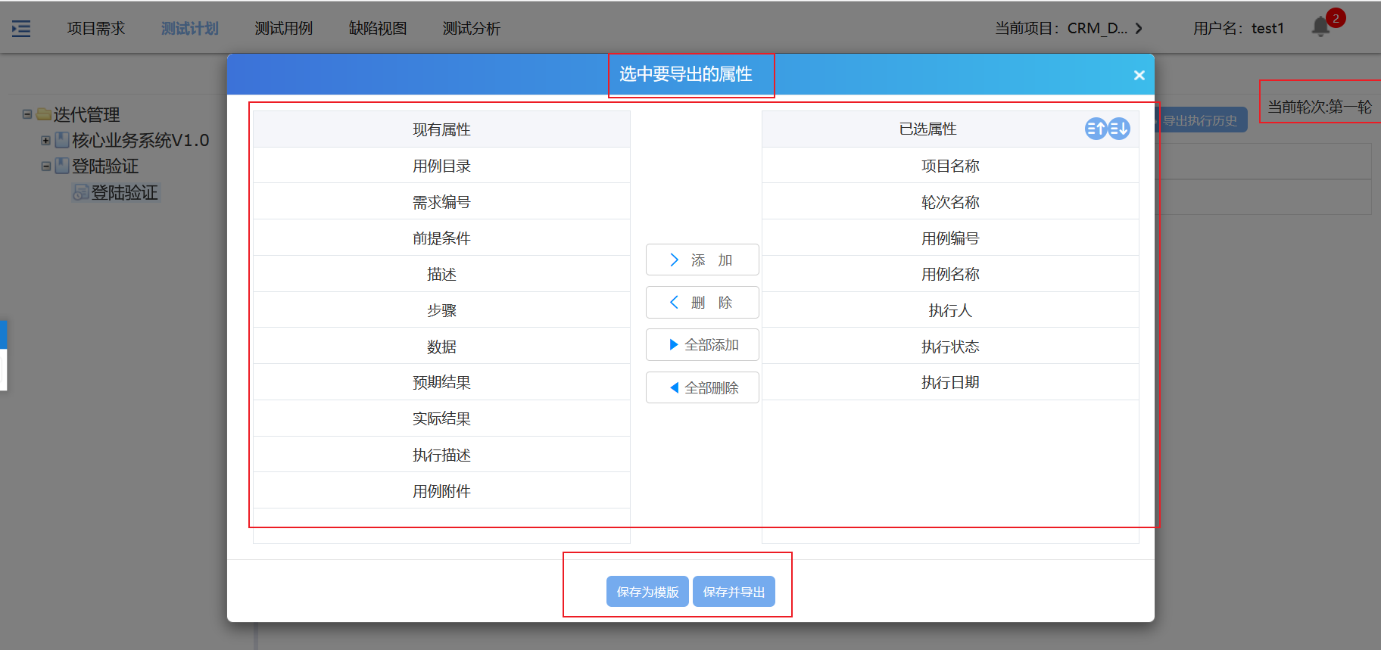Viewport: 1381px width, 650px height.
Task: Switch to the 测试用例 menu tab
Action: 283,29
